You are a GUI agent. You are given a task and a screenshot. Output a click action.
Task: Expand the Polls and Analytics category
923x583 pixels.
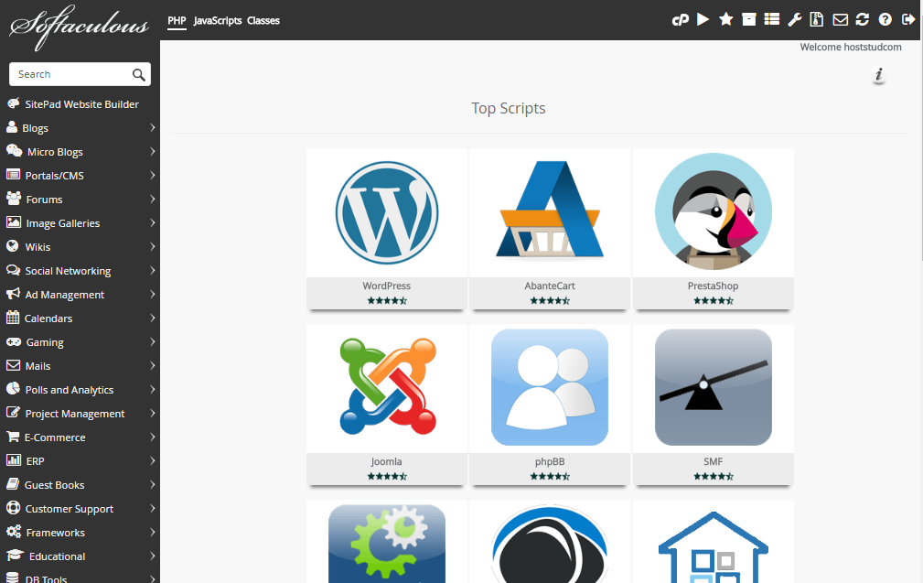pos(80,390)
